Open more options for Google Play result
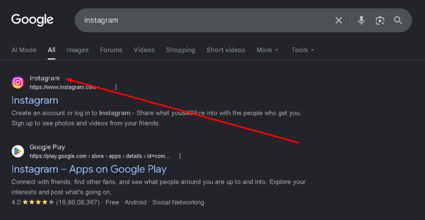The image size is (425, 220). 180,156
